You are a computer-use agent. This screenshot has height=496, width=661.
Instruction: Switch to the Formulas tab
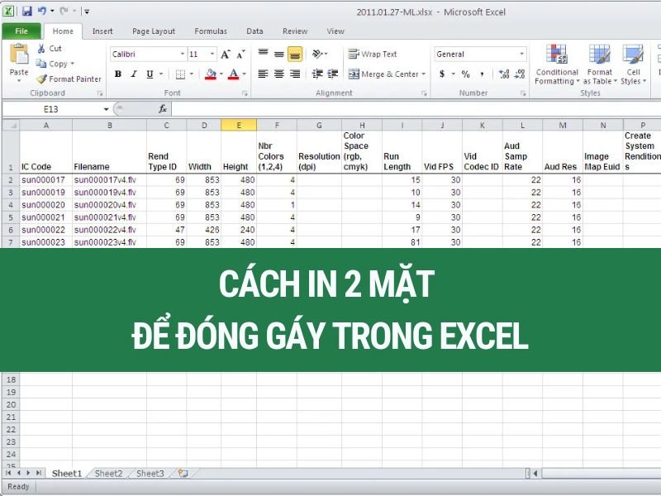[211, 31]
